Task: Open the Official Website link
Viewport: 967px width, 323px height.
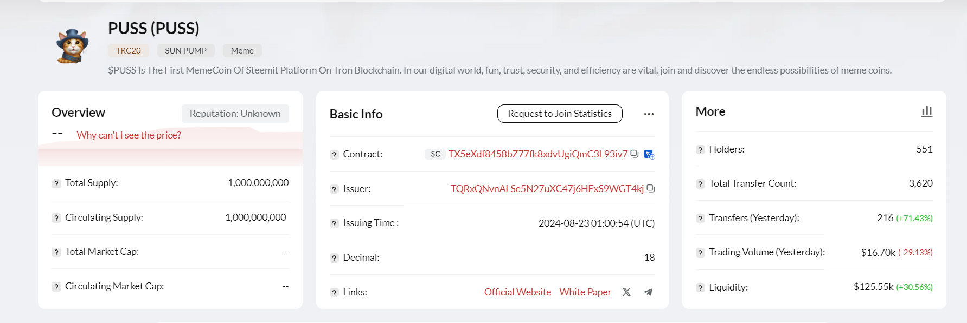Action: click(517, 292)
